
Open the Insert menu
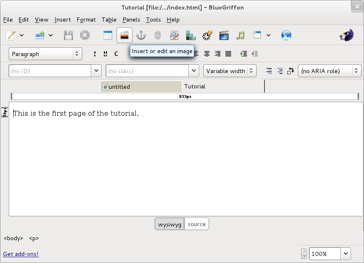[x=63, y=19]
